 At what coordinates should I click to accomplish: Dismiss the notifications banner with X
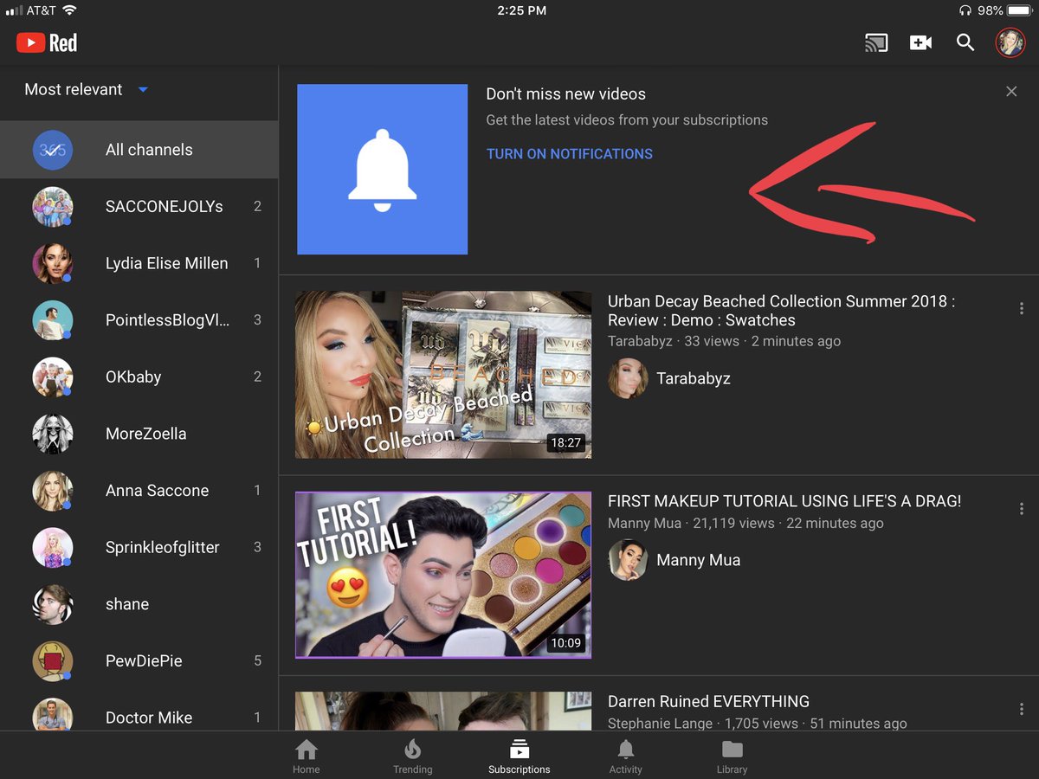1011,91
